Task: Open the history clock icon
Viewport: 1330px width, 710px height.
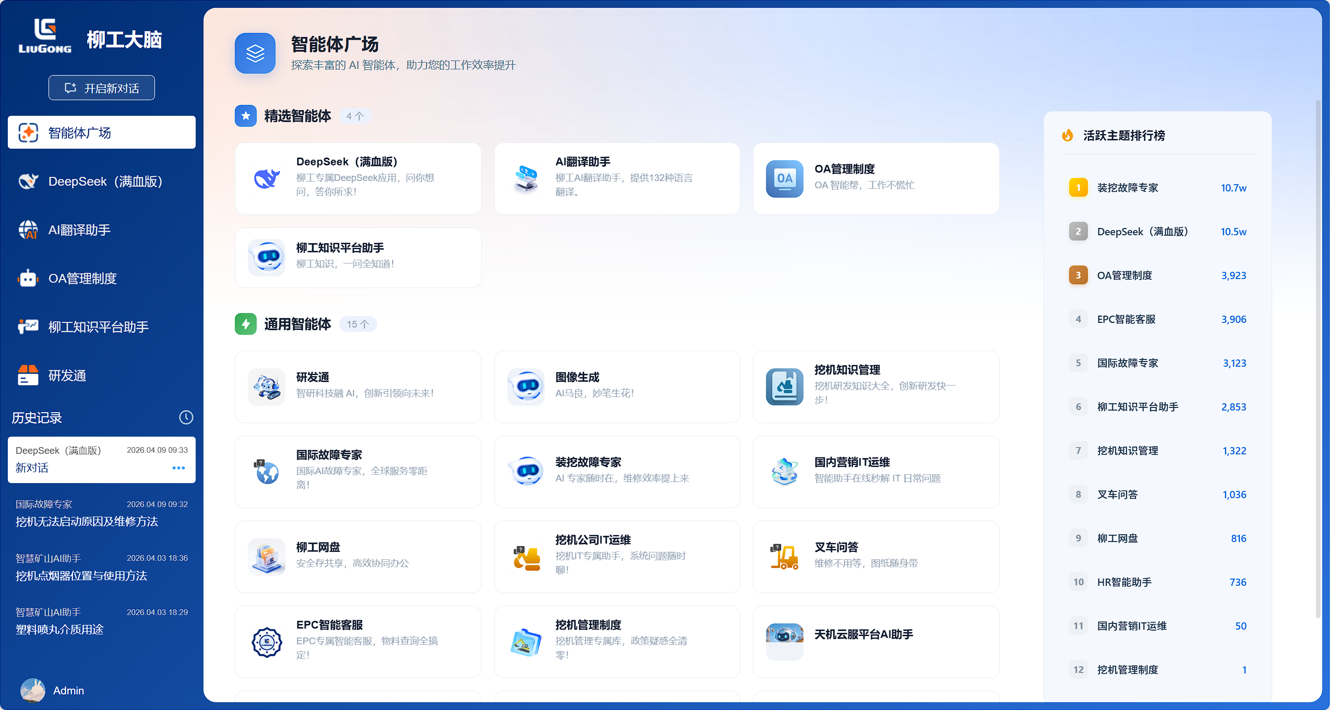Action: pos(186,417)
